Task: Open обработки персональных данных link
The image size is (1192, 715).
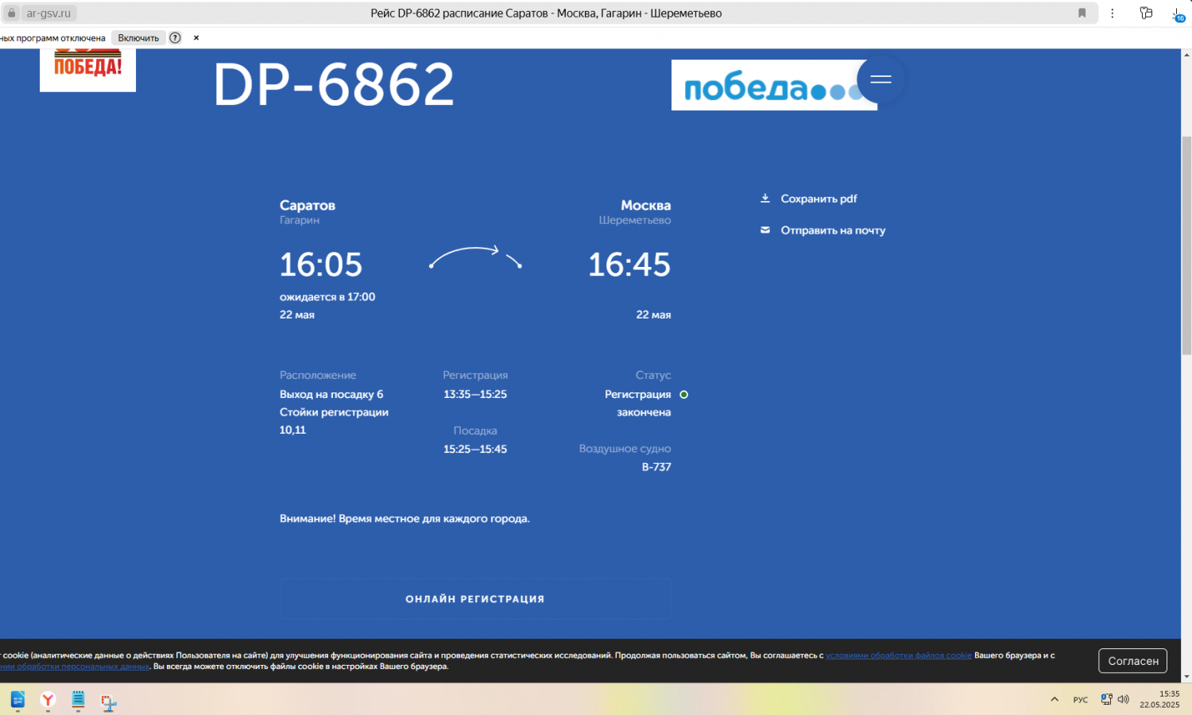Action: pos(75,667)
